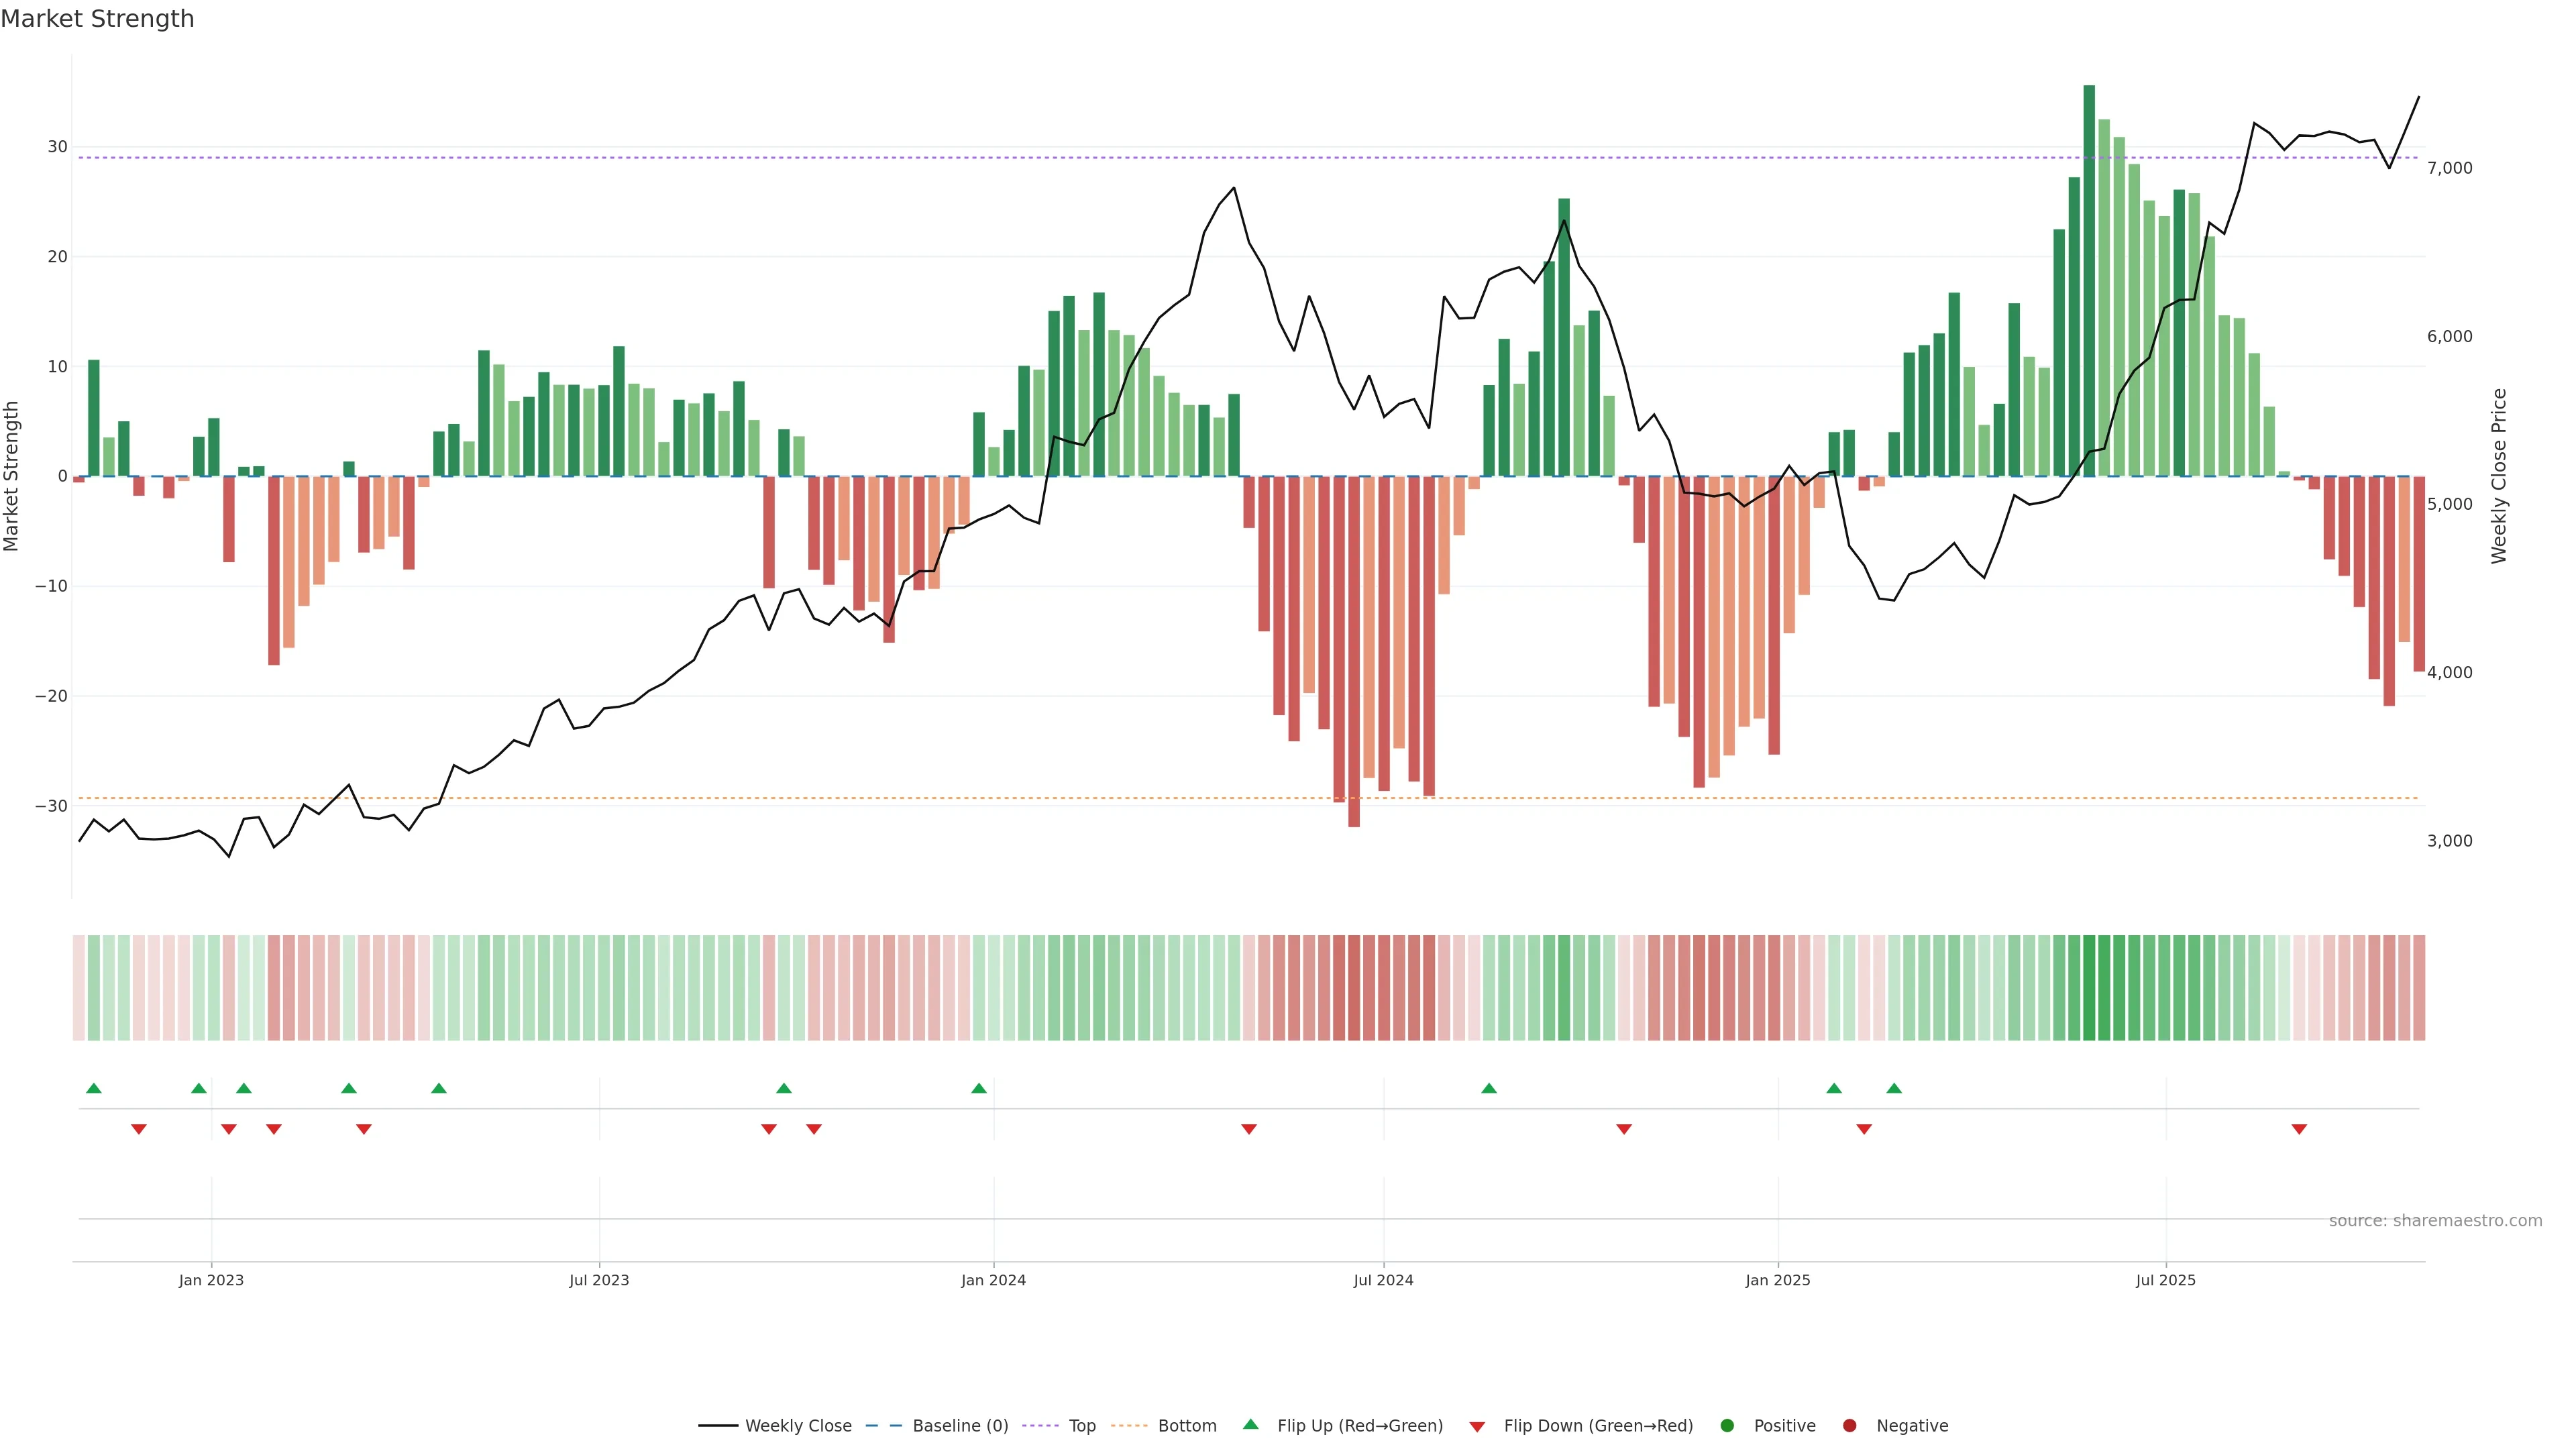Click the dark red Negative legend circle
Screen dimensions: 2576x1449
pyautogui.click(x=1849, y=1425)
